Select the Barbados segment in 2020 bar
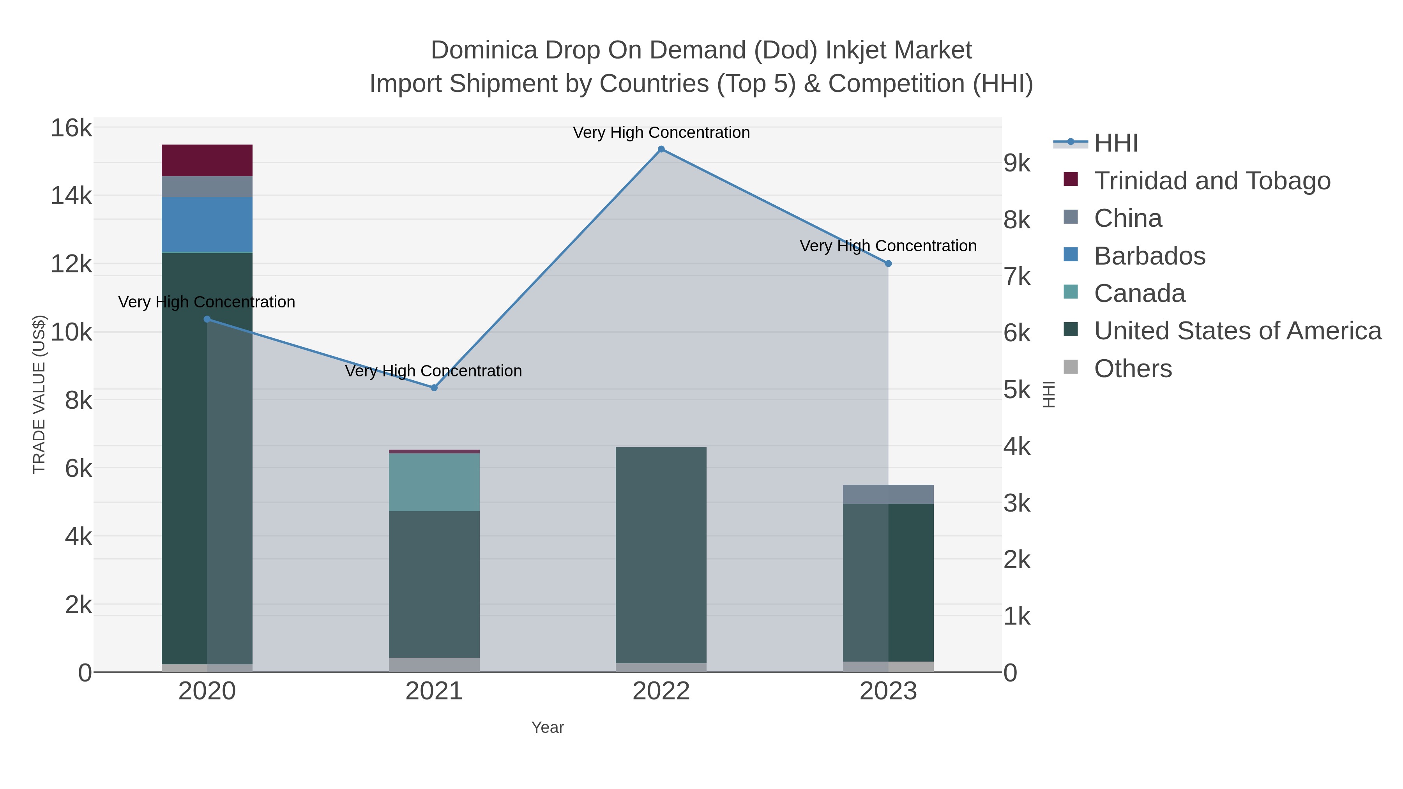Image resolution: width=1403 pixels, height=789 pixels. (x=207, y=224)
